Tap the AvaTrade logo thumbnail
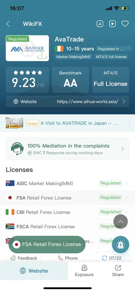Image resolution: width=135 pixels, height=292 pixels. coord(27,48)
